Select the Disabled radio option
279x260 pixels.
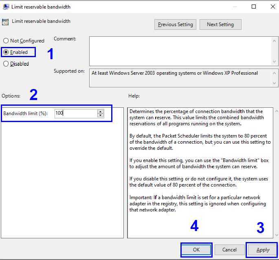pyautogui.click(x=16, y=64)
